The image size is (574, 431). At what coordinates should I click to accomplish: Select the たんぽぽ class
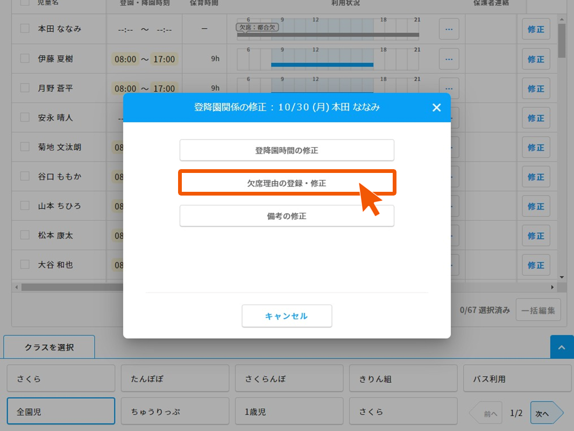tap(175, 379)
